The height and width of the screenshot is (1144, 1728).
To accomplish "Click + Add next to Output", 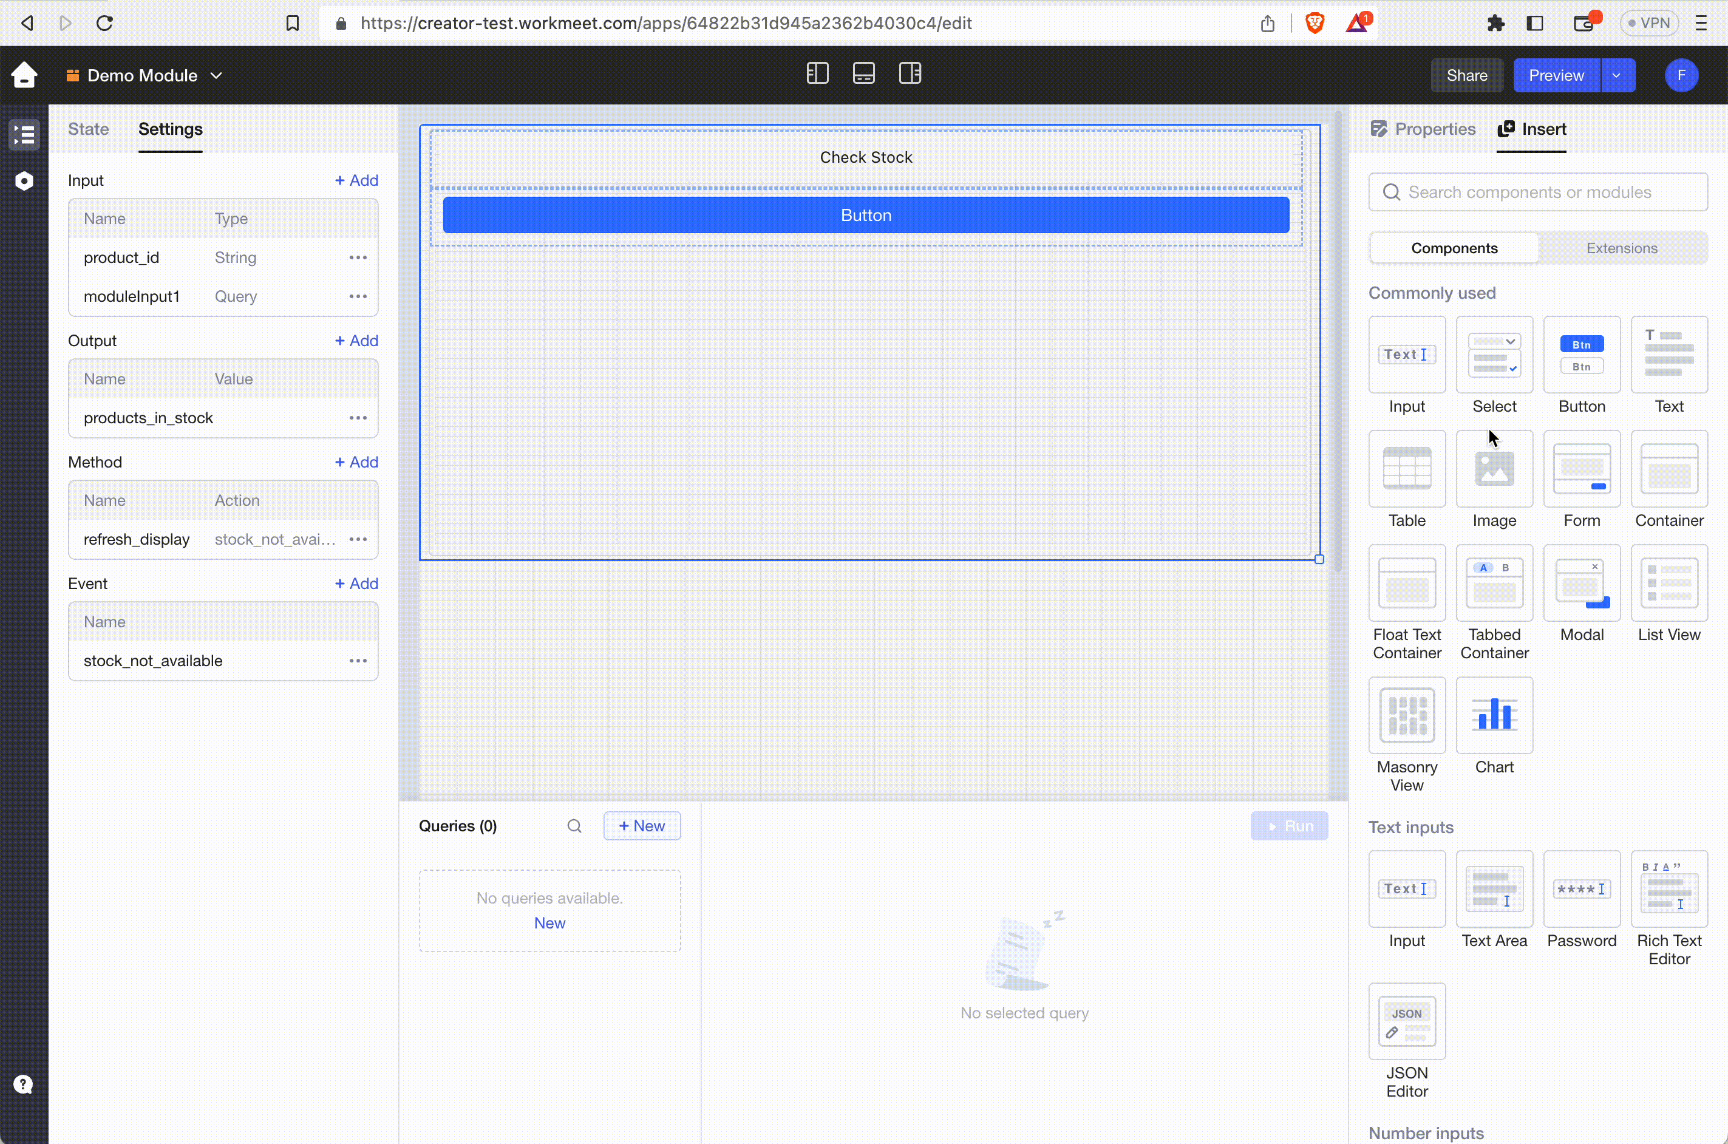I will pos(356,341).
